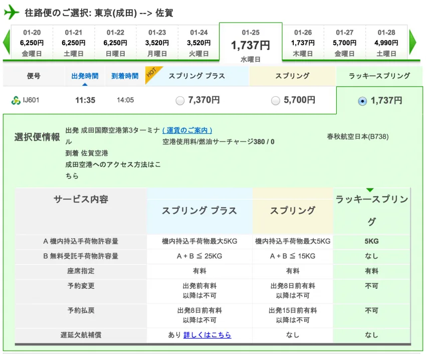The height and width of the screenshot is (354, 426).
Task: Click the 座席指定 row label
Action: point(81,271)
